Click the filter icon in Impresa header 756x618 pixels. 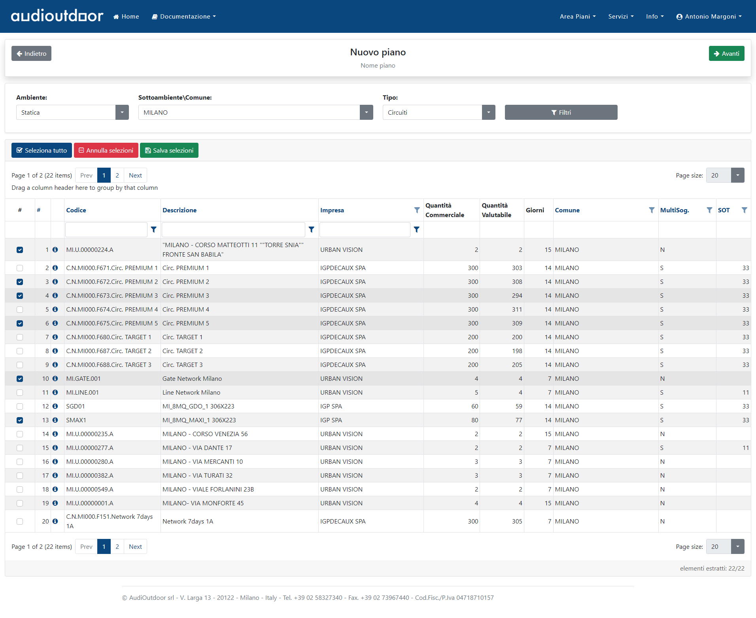[417, 210]
